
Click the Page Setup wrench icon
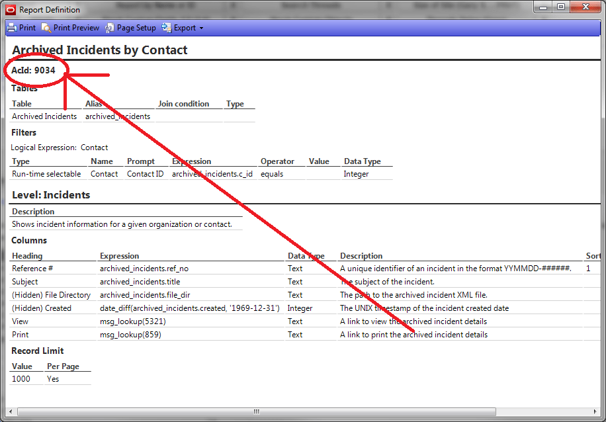pos(110,28)
